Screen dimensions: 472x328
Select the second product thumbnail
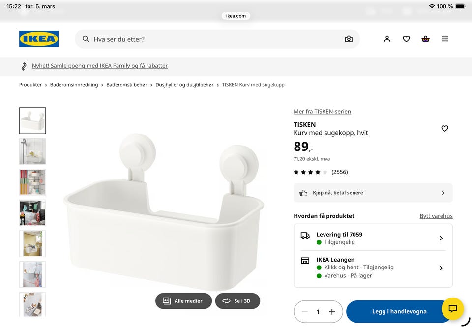[x=32, y=151]
